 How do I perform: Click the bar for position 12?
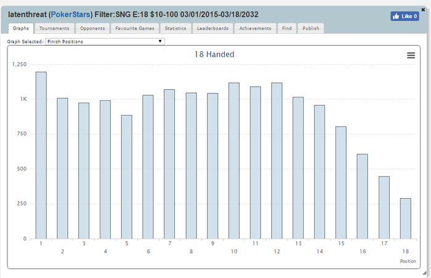click(277, 161)
